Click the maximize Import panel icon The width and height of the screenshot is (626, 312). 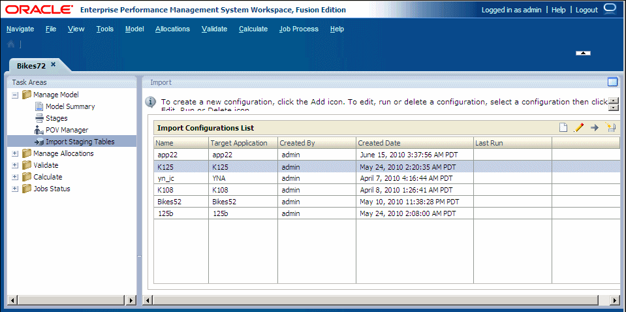click(612, 82)
